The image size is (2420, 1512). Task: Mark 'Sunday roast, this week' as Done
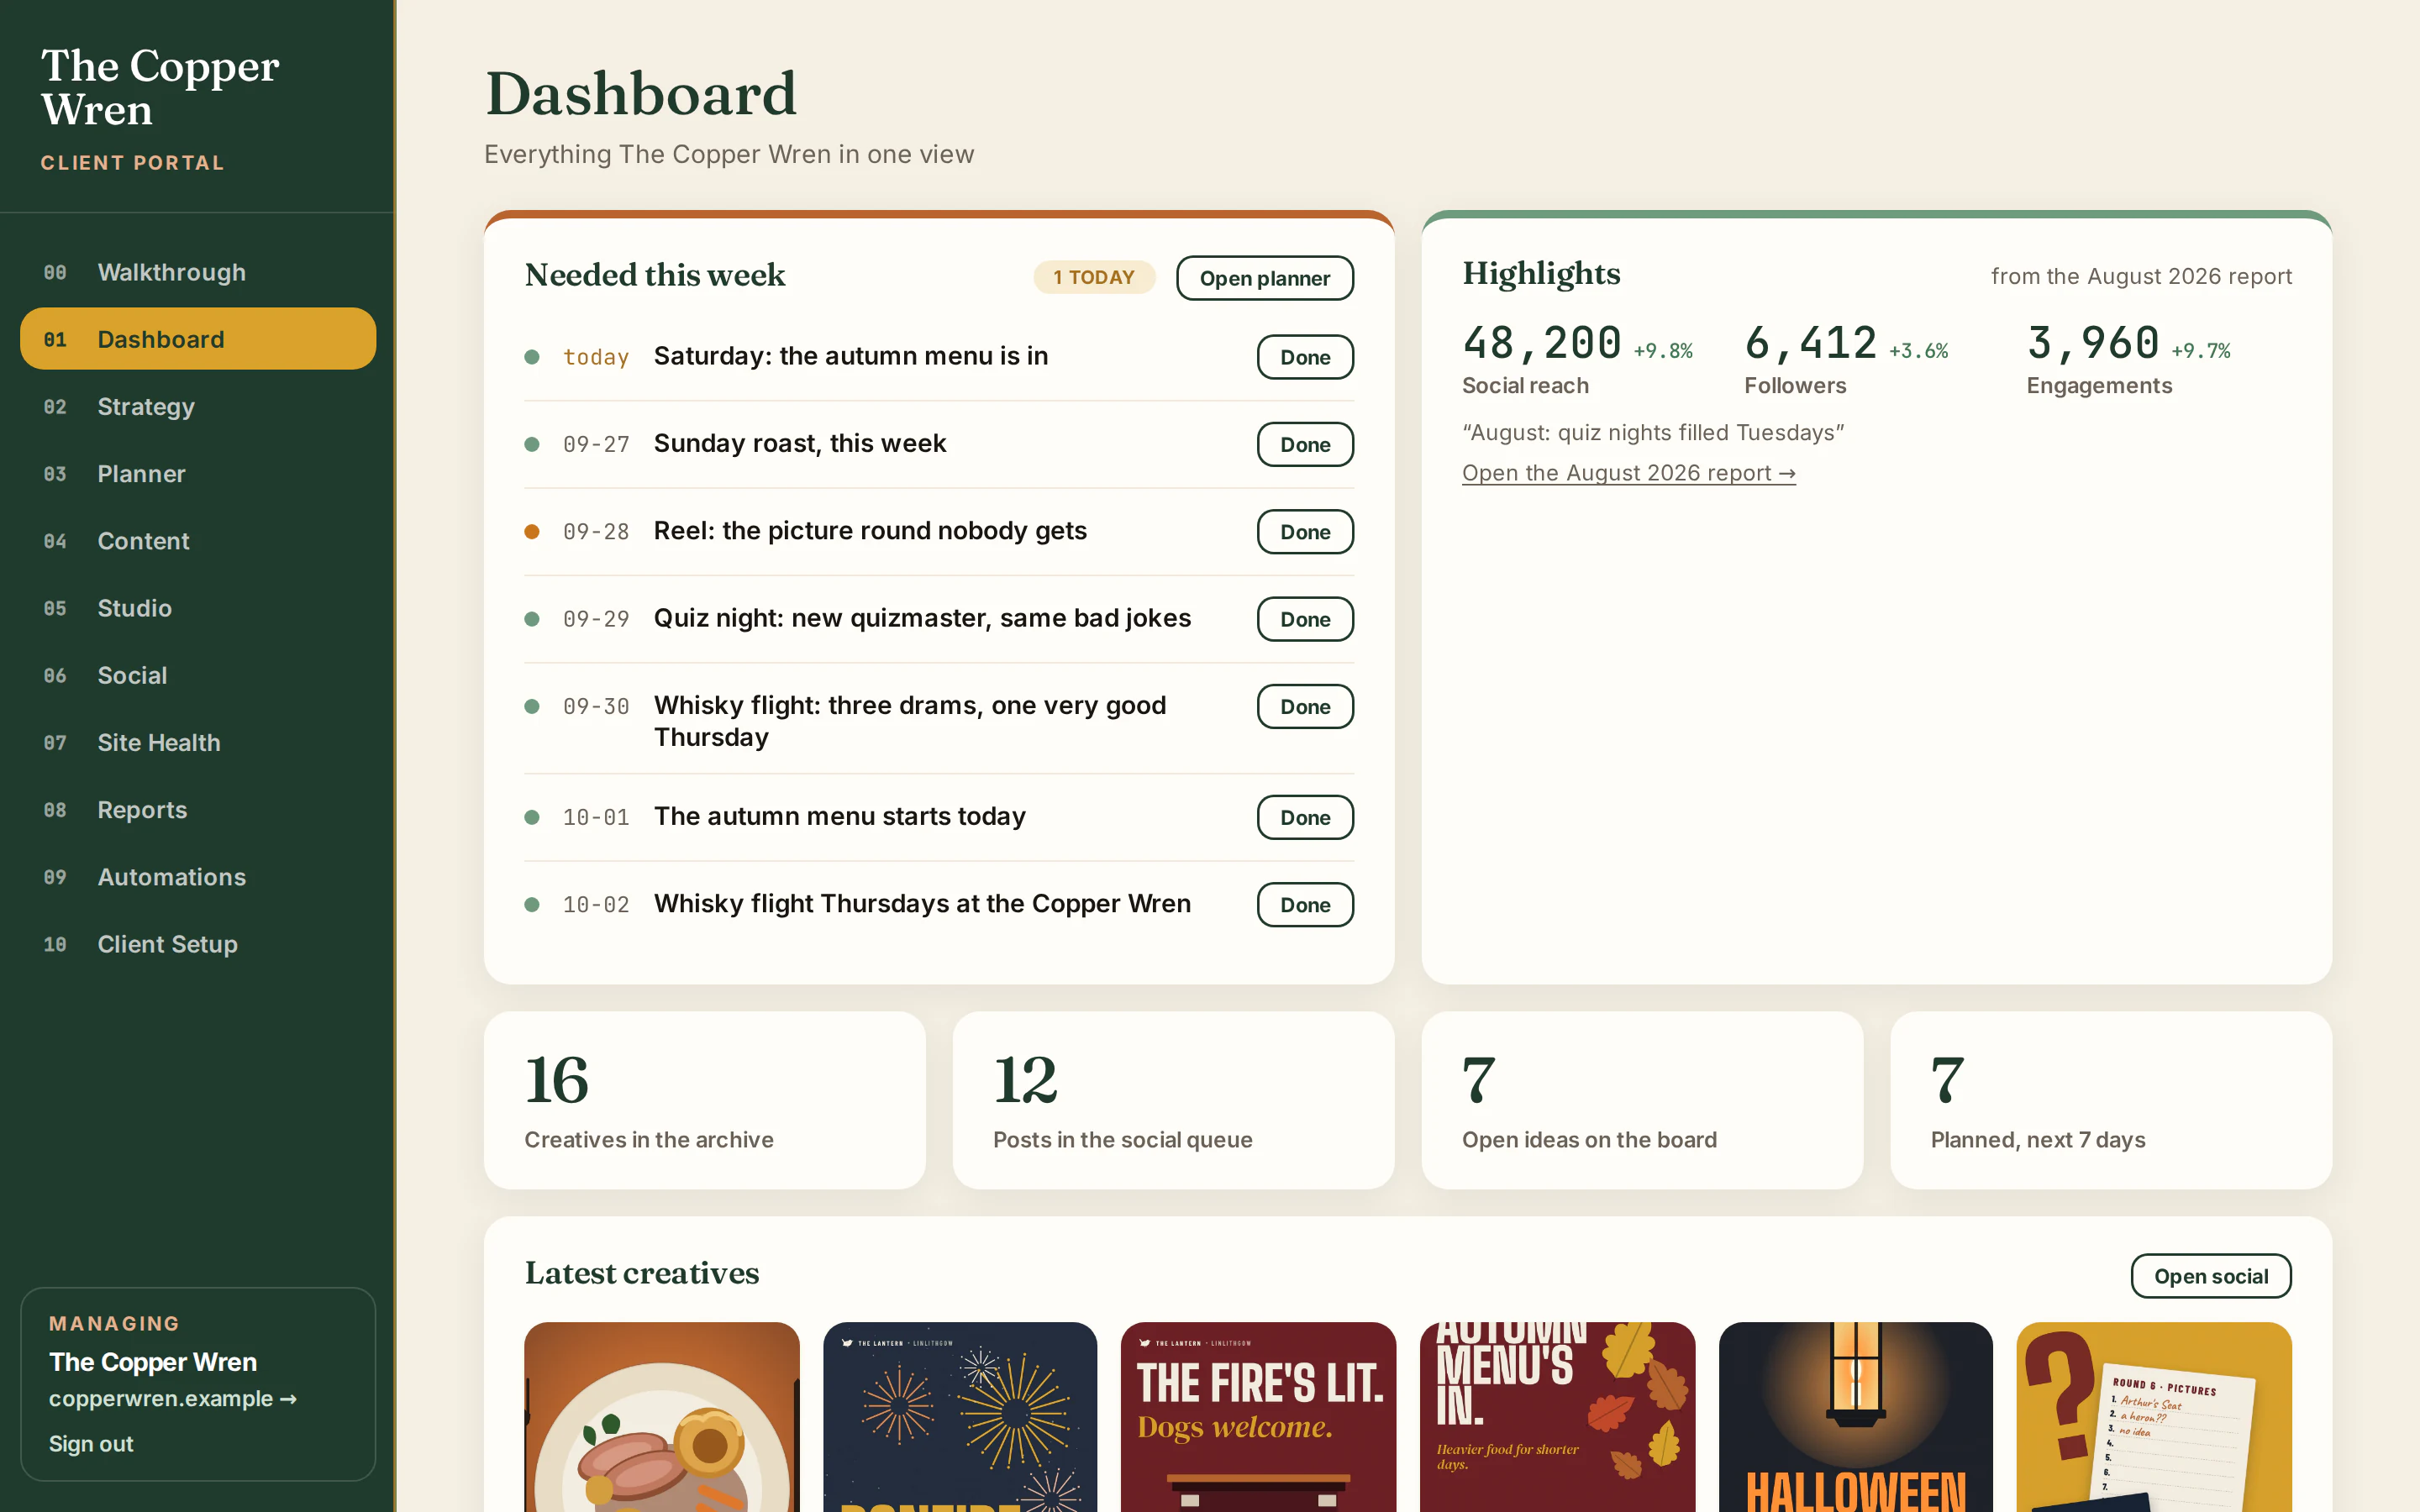1305,444
